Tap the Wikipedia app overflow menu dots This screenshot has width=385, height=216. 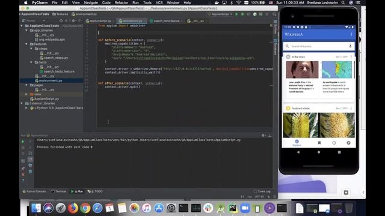pos(351,34)
